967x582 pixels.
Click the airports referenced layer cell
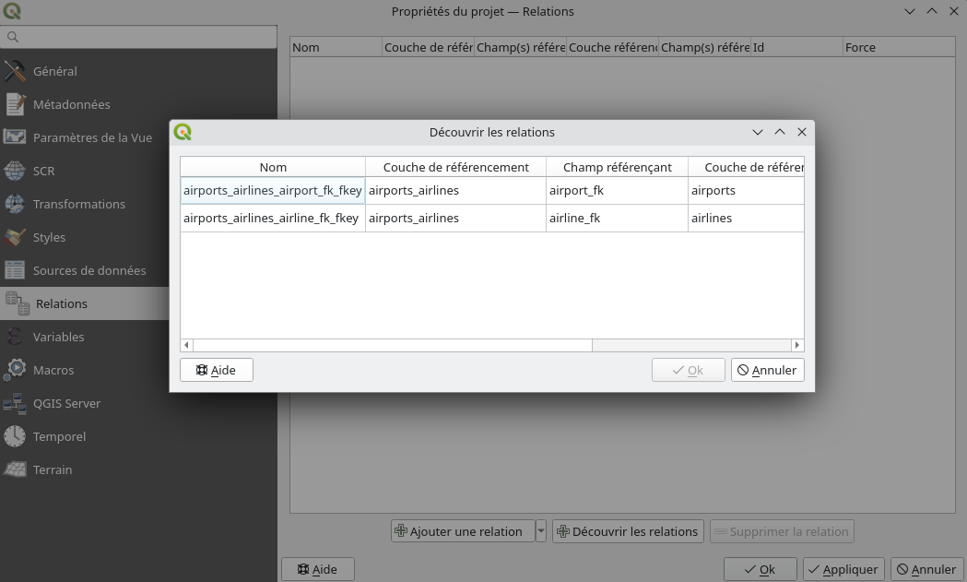point(746,191)
